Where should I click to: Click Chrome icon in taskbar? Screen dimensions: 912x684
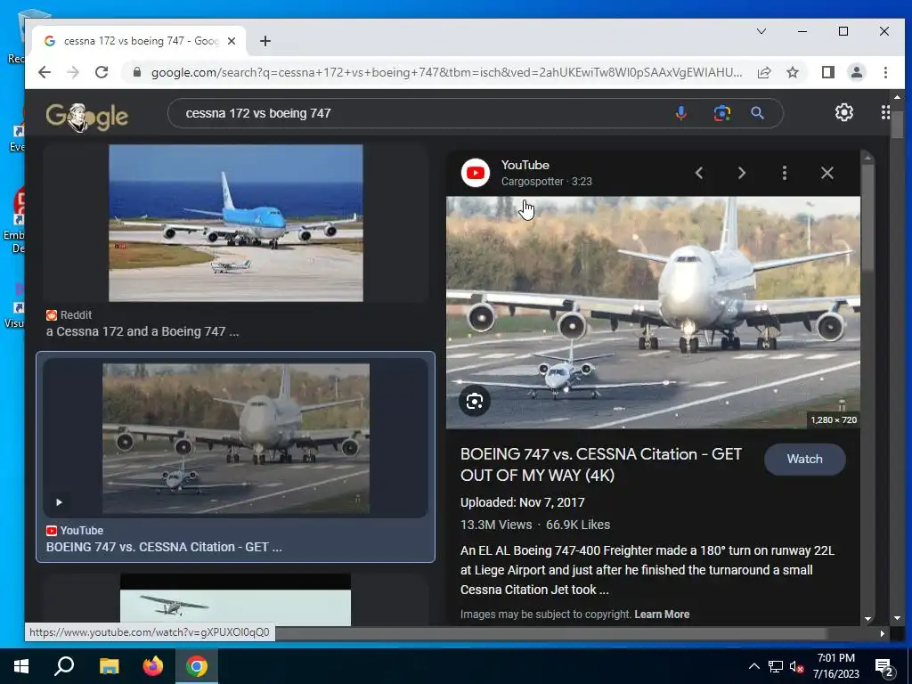click(x=197, y=666)
